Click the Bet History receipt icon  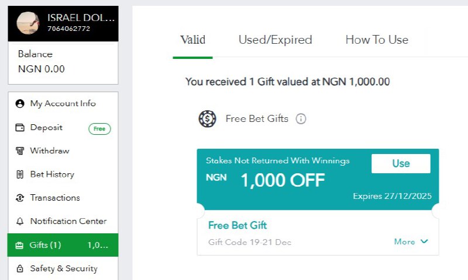19,174
